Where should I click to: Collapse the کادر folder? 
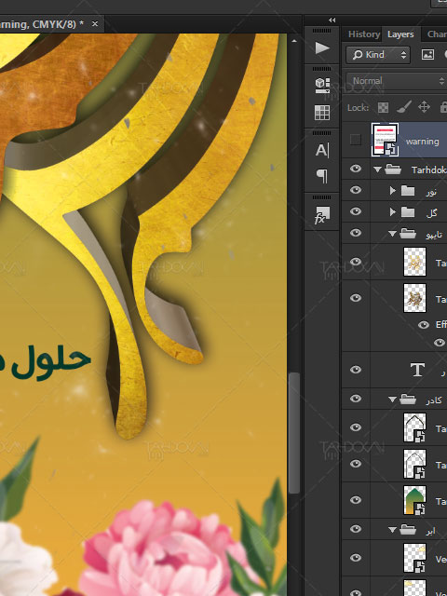(x=392, y=400)
